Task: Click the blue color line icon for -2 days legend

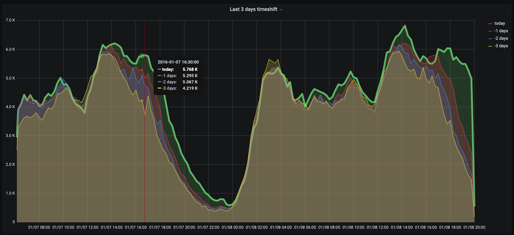Action: [490, 39]
